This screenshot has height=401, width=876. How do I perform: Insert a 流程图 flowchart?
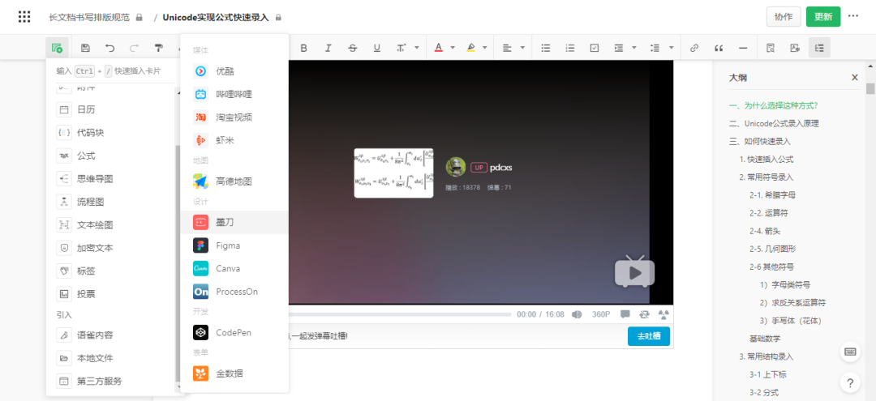[x=110, y=202]
